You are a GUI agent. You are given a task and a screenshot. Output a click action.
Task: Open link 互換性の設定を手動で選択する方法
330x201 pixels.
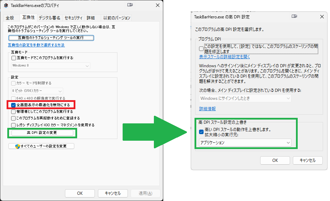click(36, 45)
